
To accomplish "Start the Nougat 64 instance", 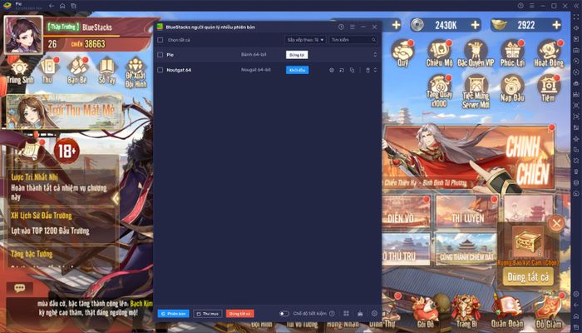I will (x=297, y=70).
